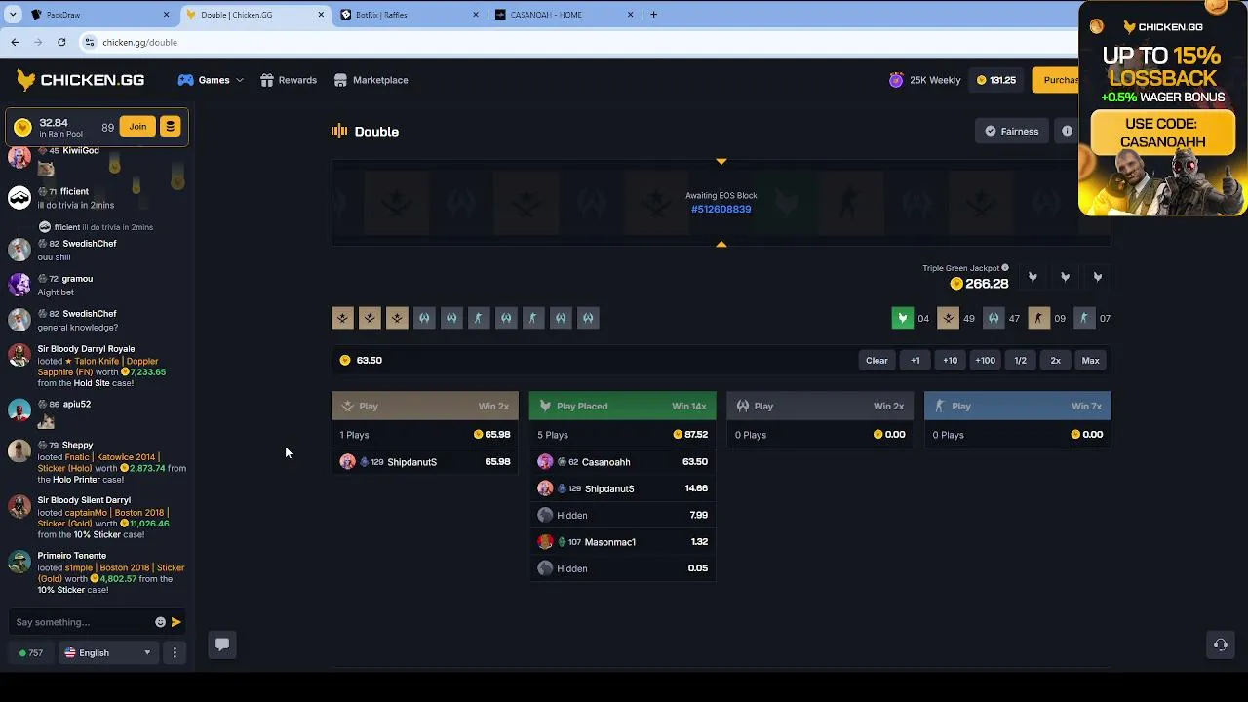Open the English language dropdown
This screenshot has height=702, width=1248.
point(107,653)
